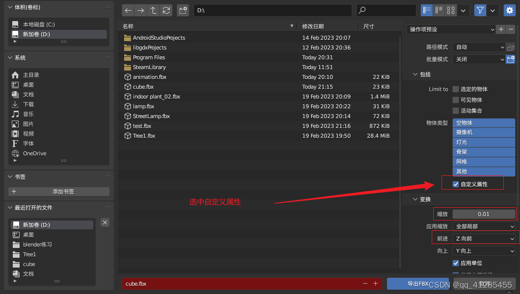Screen dimensions: 520x294
Task: Open 批量模式 batch mode dropdown
Action: 479,59
